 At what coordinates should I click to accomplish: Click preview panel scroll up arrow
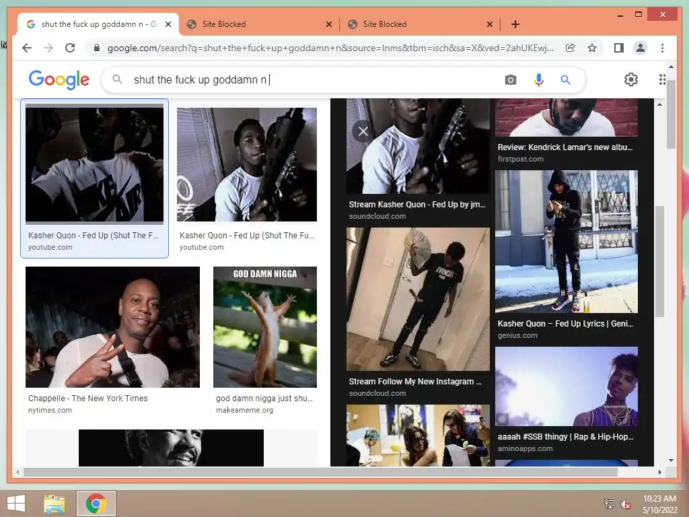[x=659, y=104]
